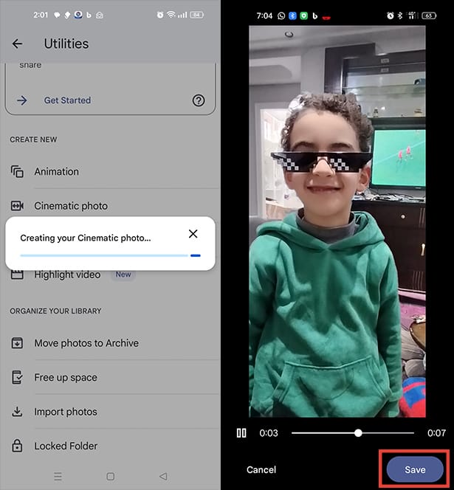The width and height of the screenshot is (454, 490).
Task: Tap the Free up space phone icon
Action: click(x=17, y=377)
